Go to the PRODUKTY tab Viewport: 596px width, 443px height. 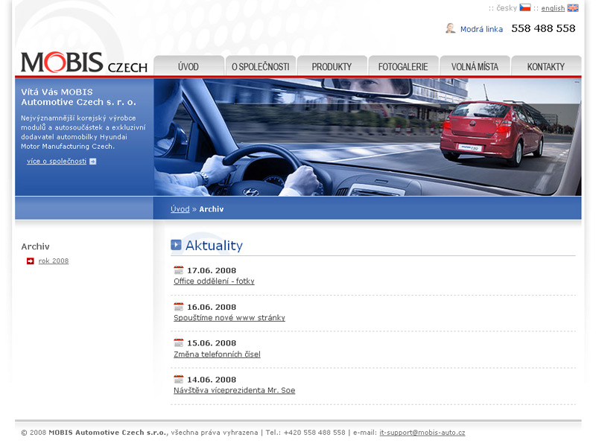click(x=332, y=66)
